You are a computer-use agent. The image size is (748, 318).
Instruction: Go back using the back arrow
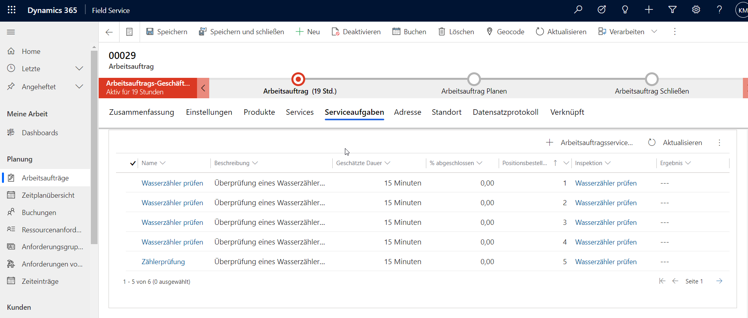pyautogui.click(x=109, y=32)
